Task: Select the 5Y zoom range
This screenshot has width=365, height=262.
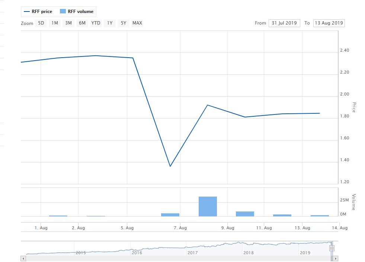Action: coord(124,23)
